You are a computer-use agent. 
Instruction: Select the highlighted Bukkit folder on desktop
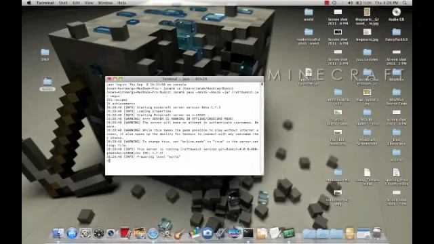click(x=47, y=84)
